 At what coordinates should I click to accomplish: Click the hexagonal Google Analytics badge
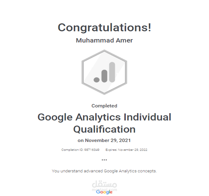coord(104,72)
